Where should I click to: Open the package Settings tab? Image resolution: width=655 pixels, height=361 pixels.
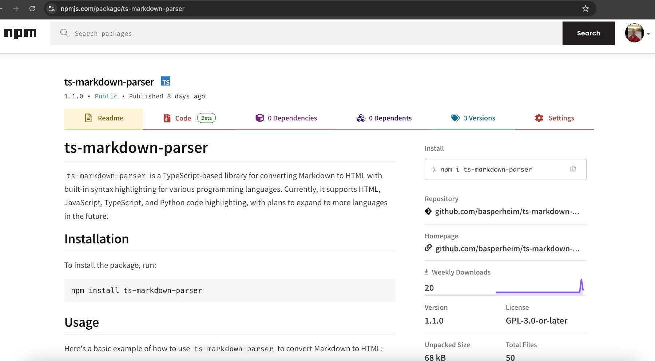coord(555,118)
